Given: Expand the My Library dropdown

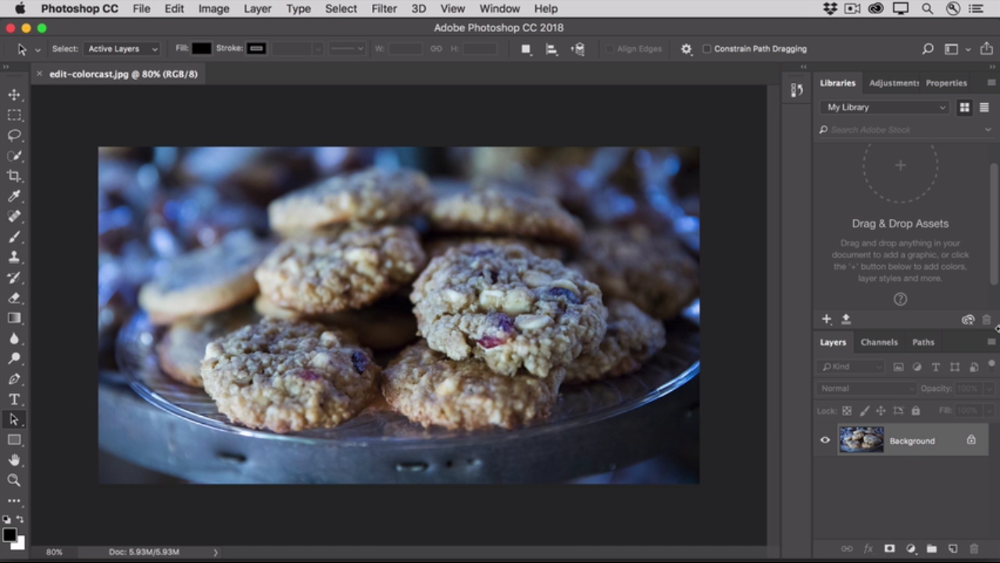Looking at the screenshot, I should 886,107.
